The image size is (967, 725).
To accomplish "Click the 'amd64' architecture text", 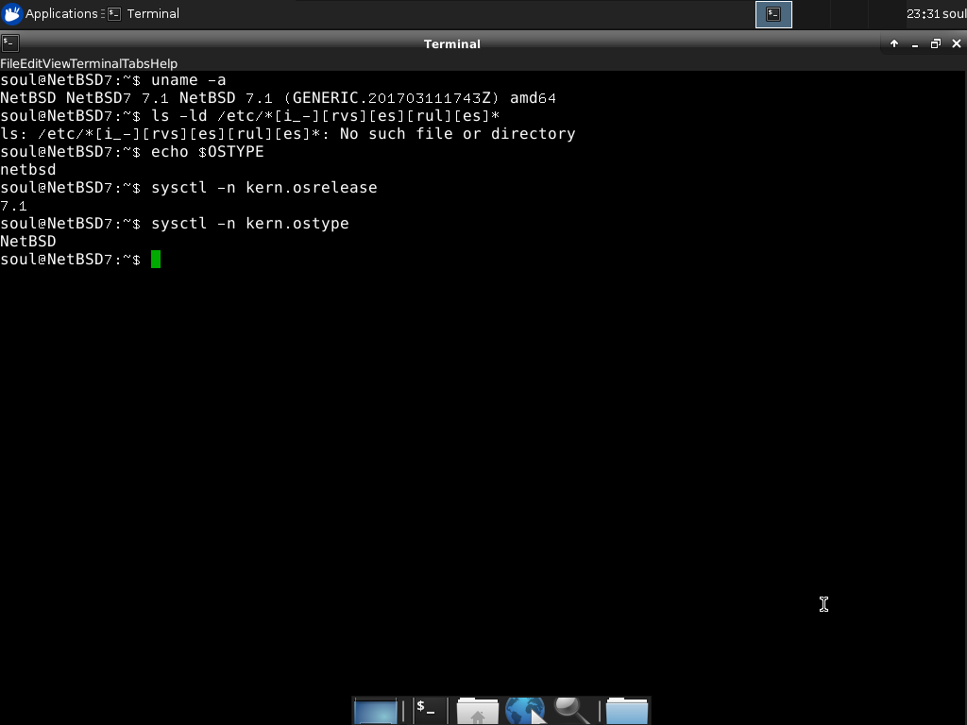I will pos(533,98).
